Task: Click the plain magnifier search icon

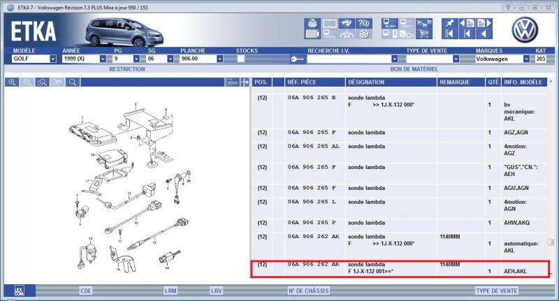Action: 73,82
